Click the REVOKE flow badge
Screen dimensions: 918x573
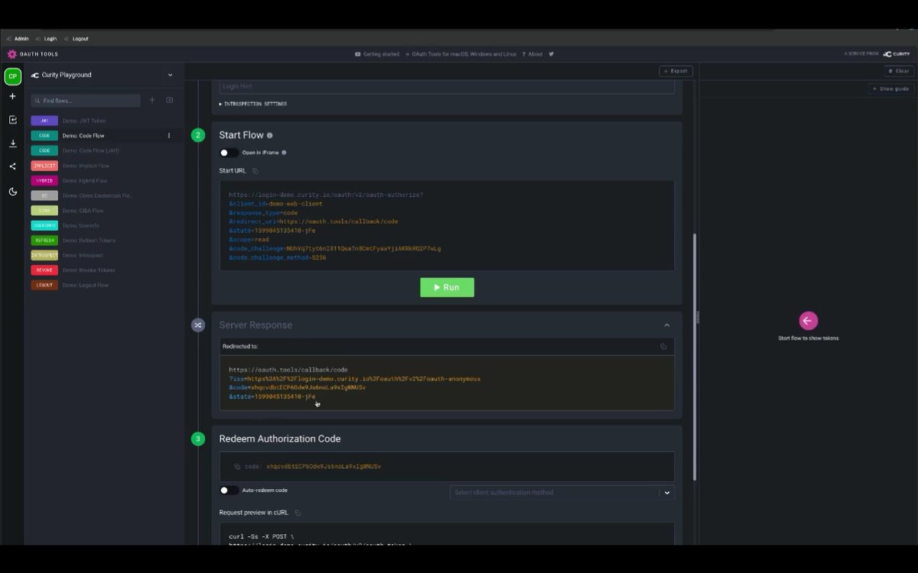pos(44,270)
